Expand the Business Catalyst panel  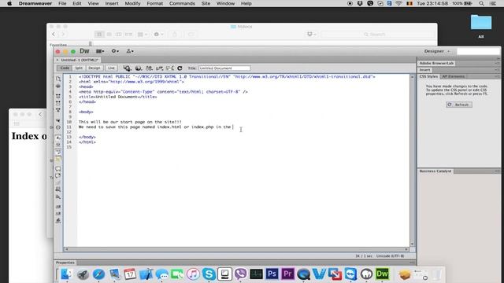coord(435,171)
